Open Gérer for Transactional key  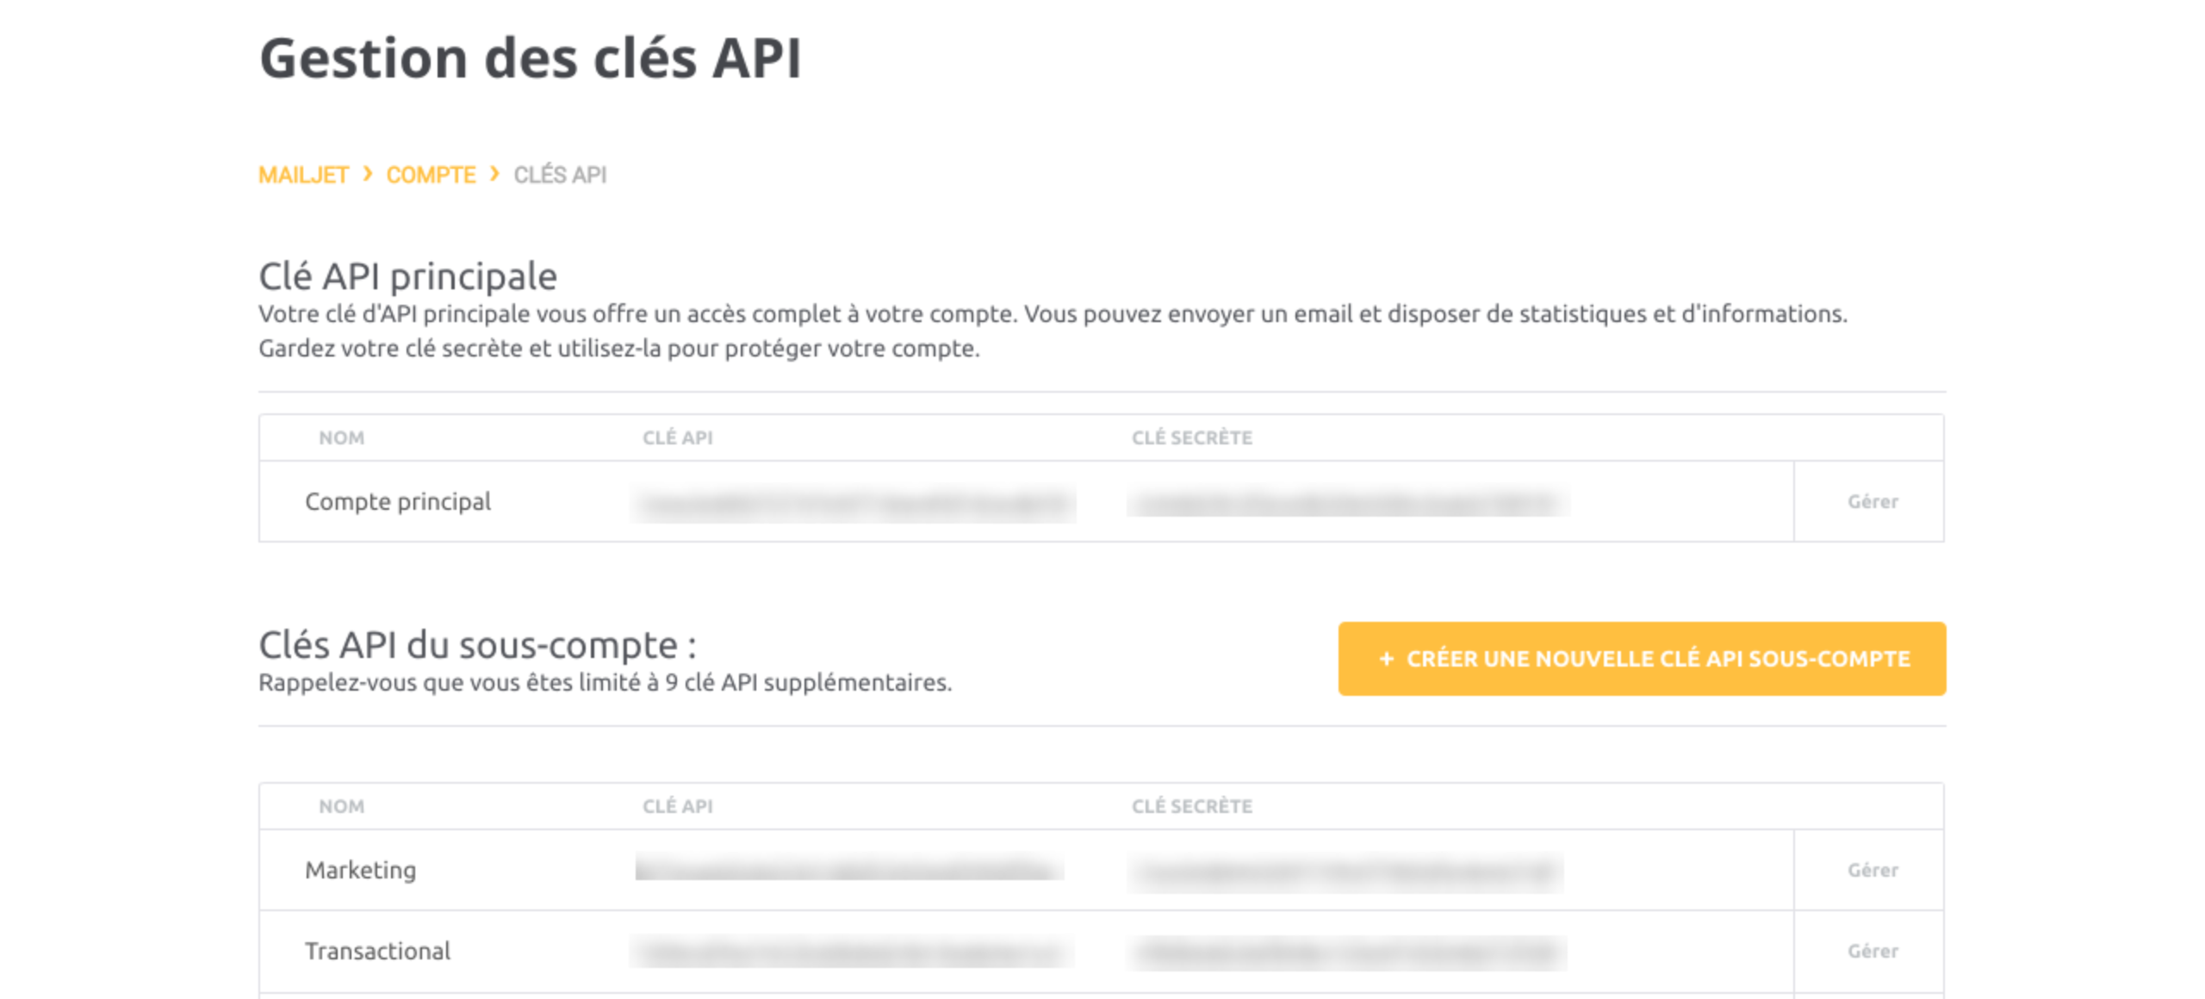point(1873,951)
